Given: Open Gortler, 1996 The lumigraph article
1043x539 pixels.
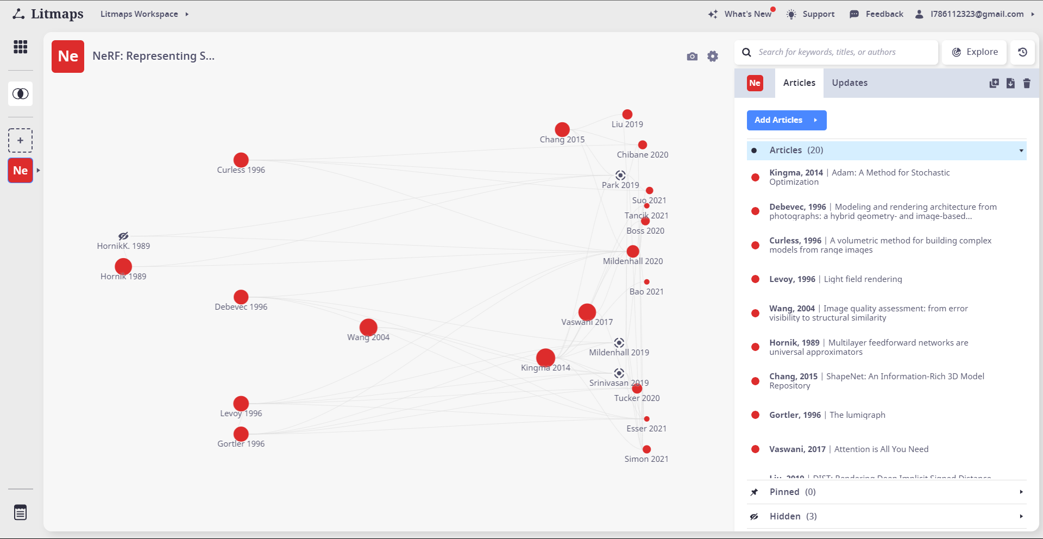Looking at the screenshot, I should tap(887, 415).
